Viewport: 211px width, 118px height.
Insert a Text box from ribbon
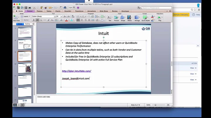(109, 17)
